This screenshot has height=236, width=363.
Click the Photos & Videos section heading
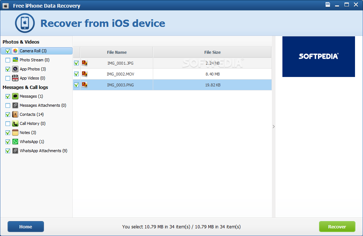pos(21,42)
